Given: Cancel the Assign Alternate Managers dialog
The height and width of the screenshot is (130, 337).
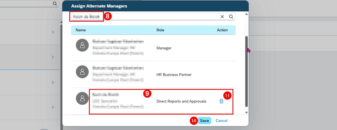Looking at the screenshot, I should 221,121.
